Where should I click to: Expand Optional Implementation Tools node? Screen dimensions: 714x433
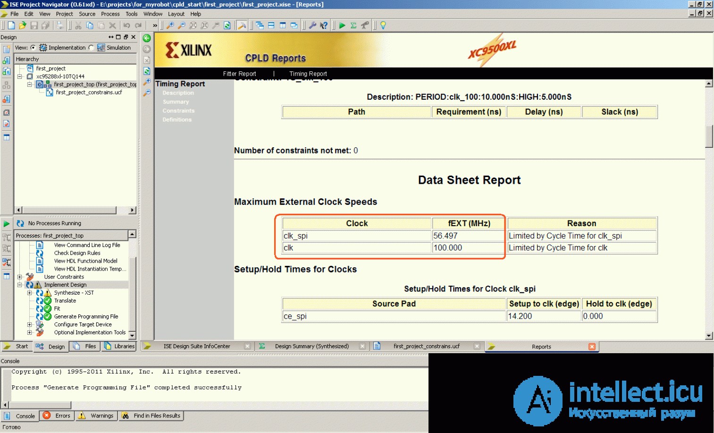click(x=29, y=333)
